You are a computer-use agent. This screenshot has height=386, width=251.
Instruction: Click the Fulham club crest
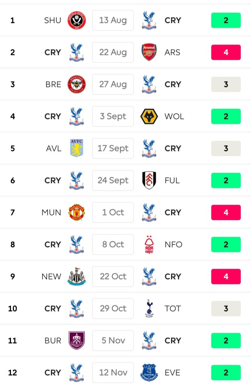click(x=149, y=180)
